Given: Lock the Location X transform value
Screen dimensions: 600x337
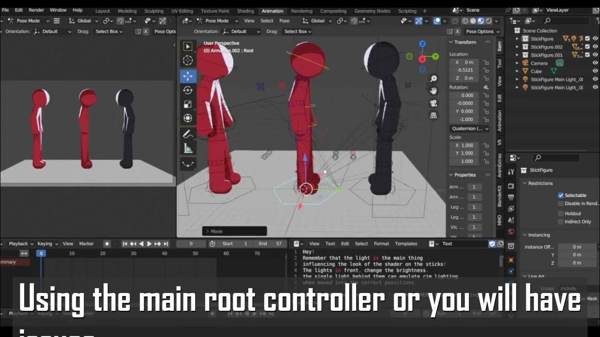Looking at the screenshot, I should (x=487, y=62).
